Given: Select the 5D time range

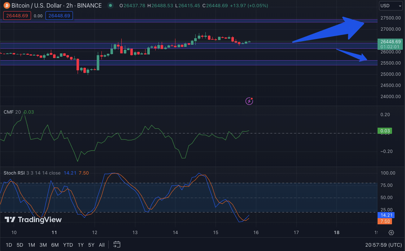Looking at the screenshot, I should (20, 245).
